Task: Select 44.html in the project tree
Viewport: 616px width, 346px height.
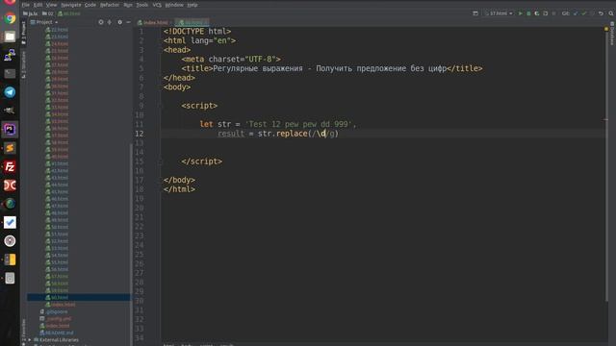Action: click(x=57, y=185)
